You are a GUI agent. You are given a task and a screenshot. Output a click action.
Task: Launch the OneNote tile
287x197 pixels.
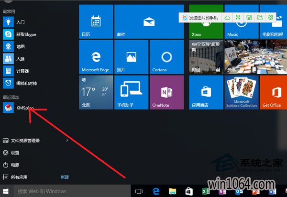(166, 92)
